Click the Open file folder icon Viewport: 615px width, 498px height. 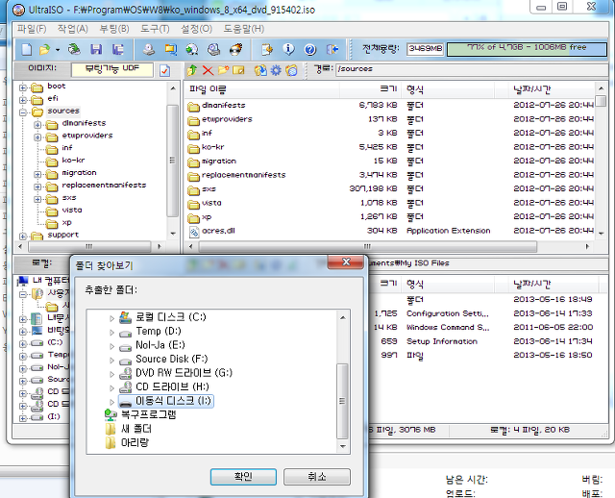pos(44,49)
